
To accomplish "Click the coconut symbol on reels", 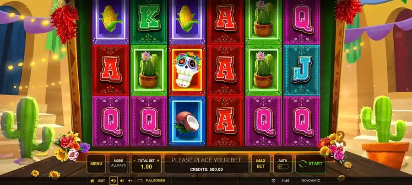I will (x=187, y=122).
